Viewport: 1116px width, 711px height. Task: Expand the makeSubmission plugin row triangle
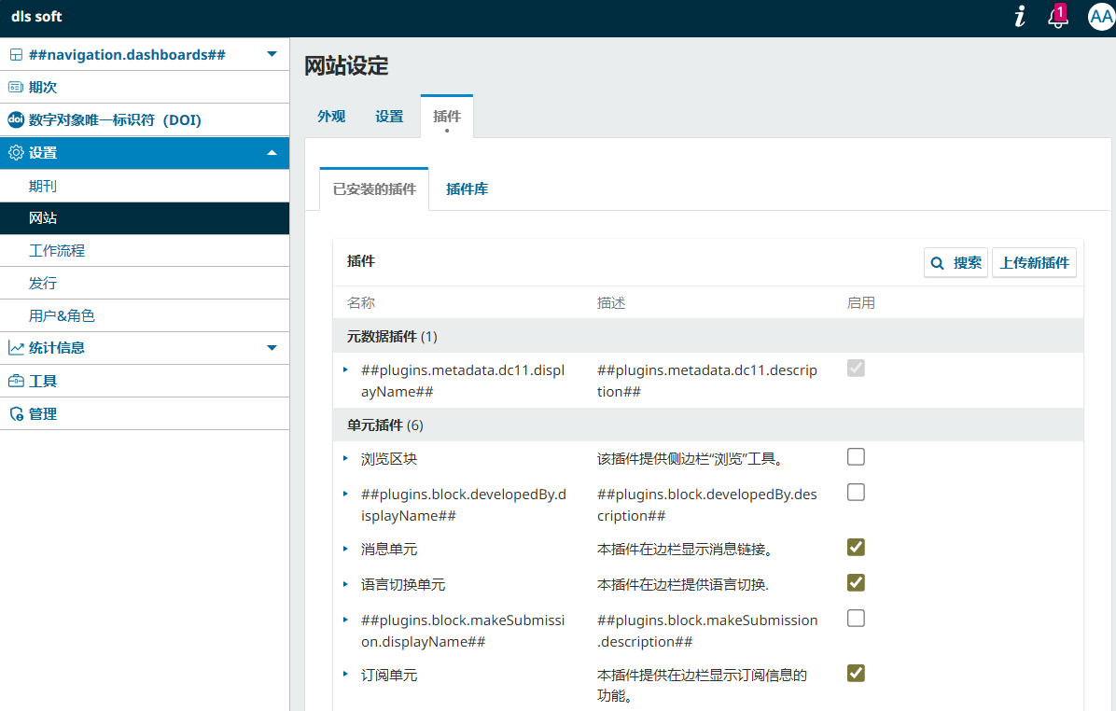point(345,620)
